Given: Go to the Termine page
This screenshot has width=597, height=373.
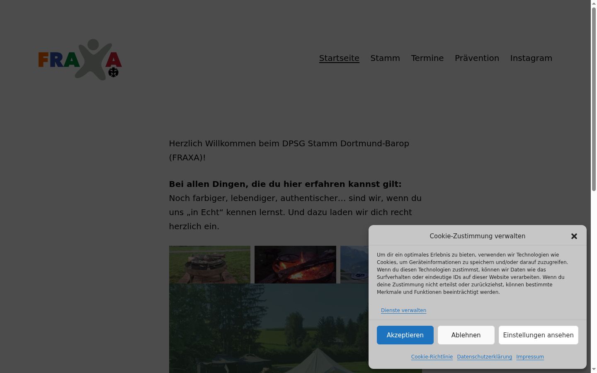Looking at the screenshot, I should tap(427, 58).
